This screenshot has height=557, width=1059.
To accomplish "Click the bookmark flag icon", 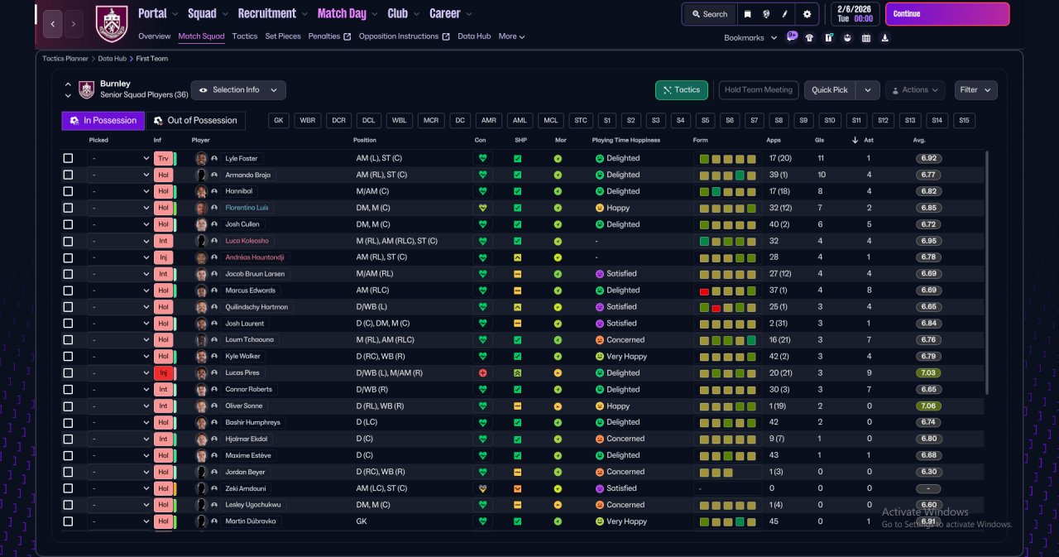I will tap(747, 14).
